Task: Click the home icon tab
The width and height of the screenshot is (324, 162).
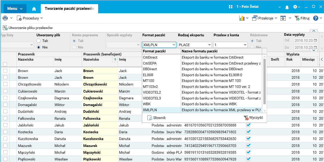Action: click(34, 9)
